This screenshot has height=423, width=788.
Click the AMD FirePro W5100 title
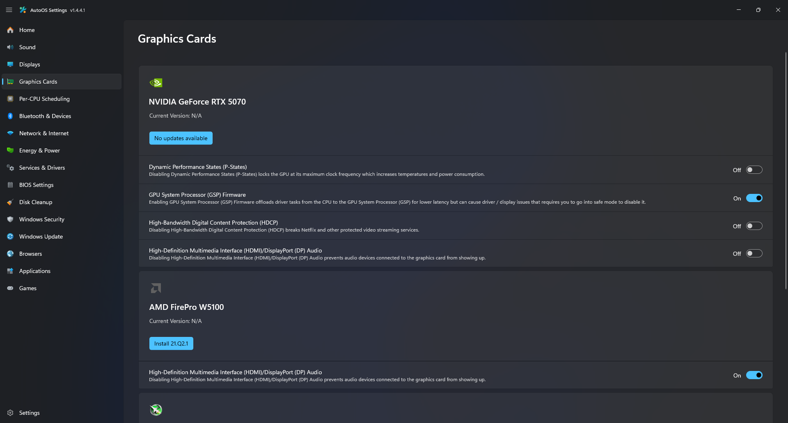pos(187,307)
